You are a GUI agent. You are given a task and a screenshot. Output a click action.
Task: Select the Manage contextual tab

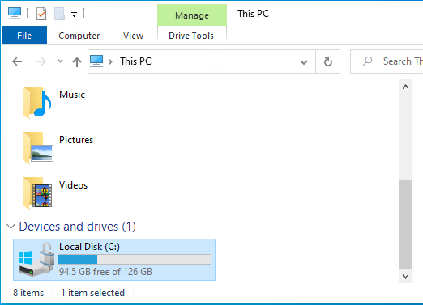coord(192,15)
